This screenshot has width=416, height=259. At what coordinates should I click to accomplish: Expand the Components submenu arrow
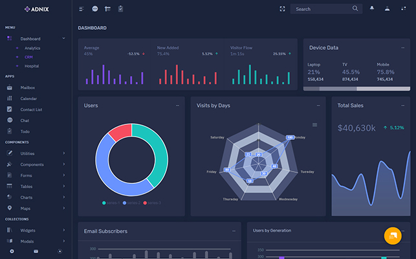64,164
